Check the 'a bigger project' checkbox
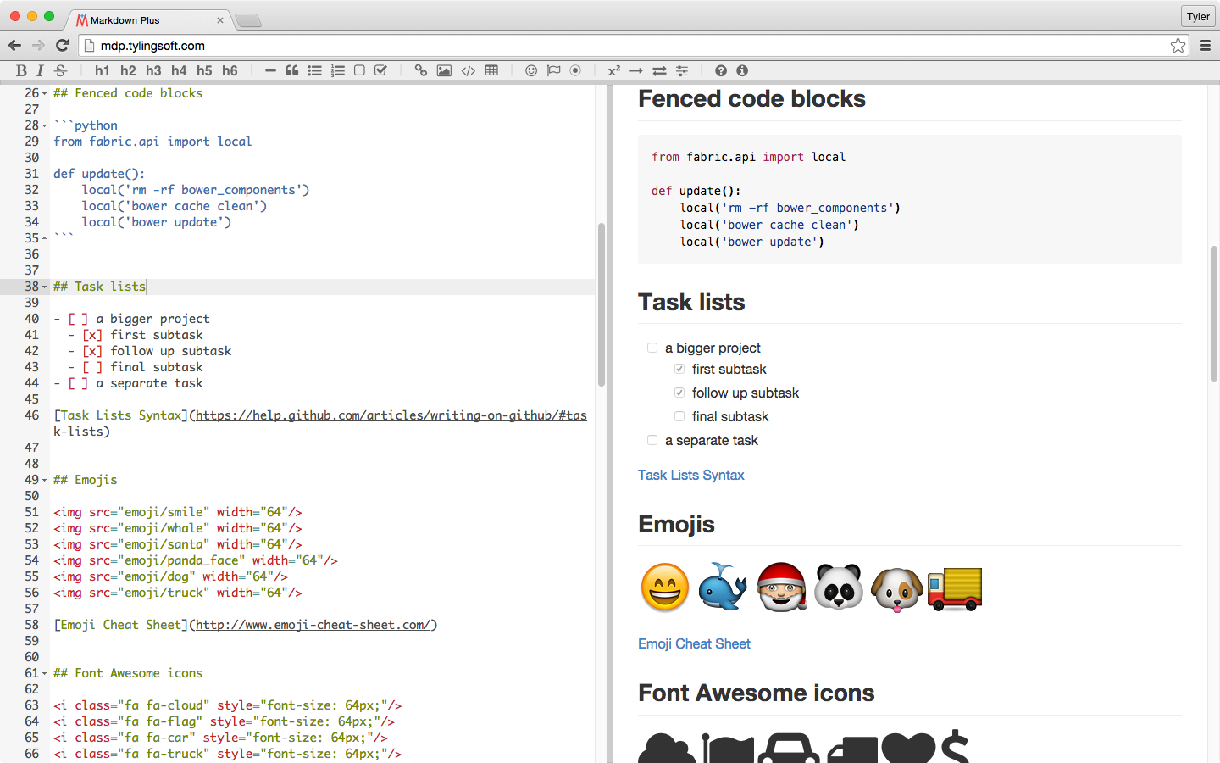The height and width of the screenshot is (763, 1220). click(652, 348)
